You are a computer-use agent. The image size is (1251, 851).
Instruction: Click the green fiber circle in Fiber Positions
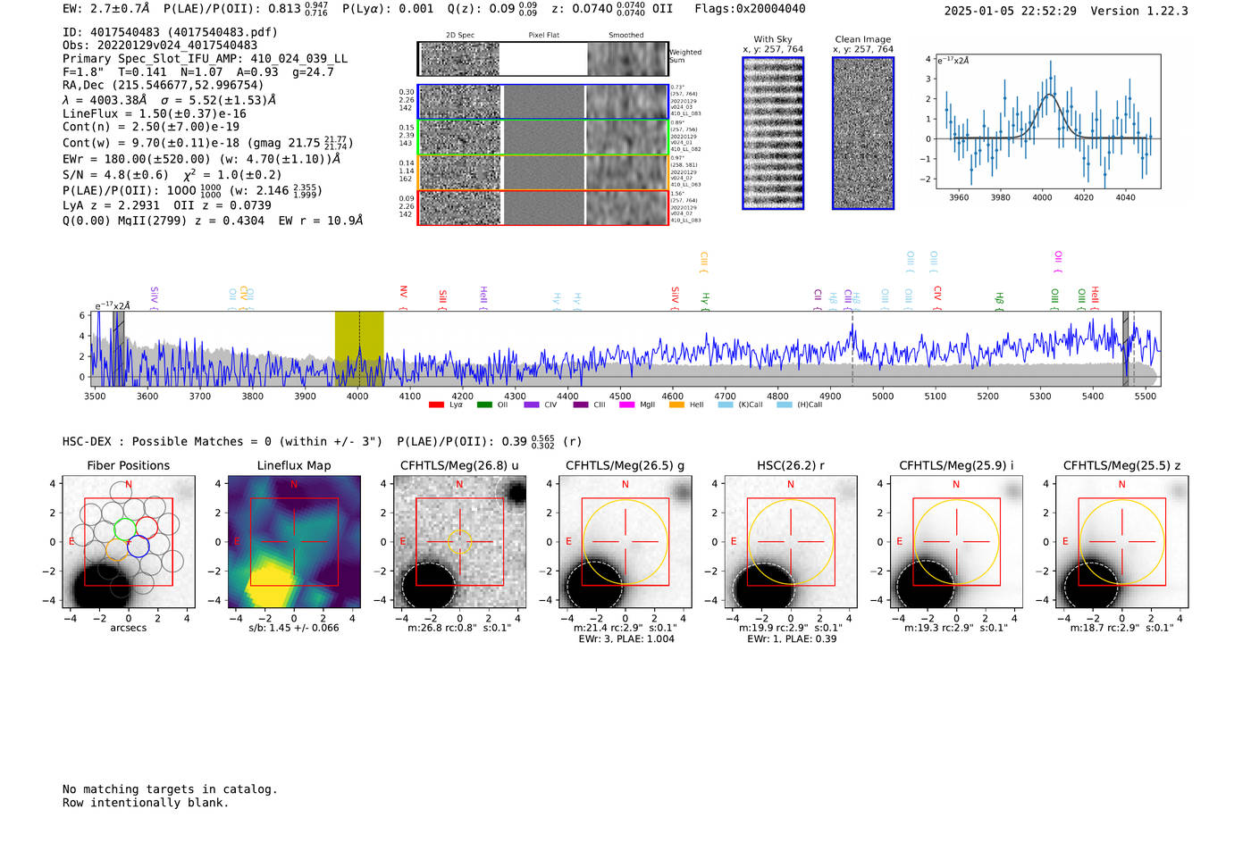point(124,529)
